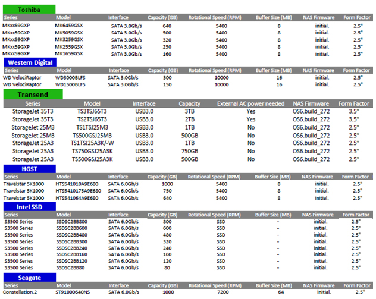This screenshot has height=299, width=376.
Task: Select model MK5059GSX cell
Action: tap(69, 33)
